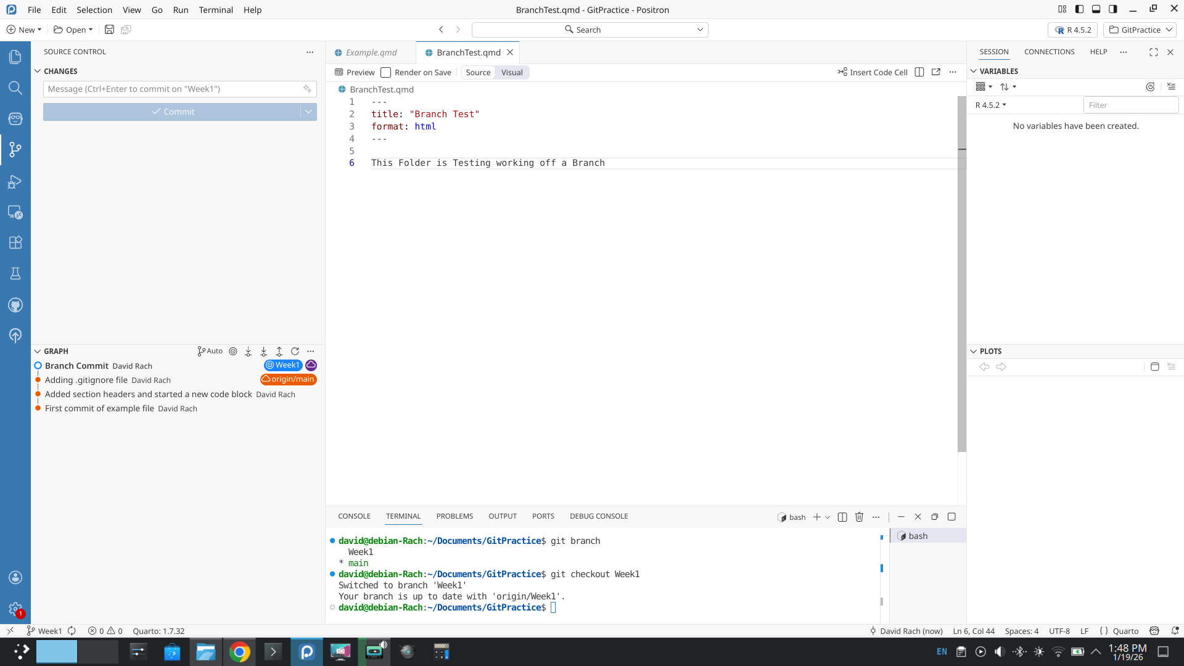Collapse the CHANGES section
This screenshot has height=666, width=1184.
pyautogui.click(x=38, y=72)
